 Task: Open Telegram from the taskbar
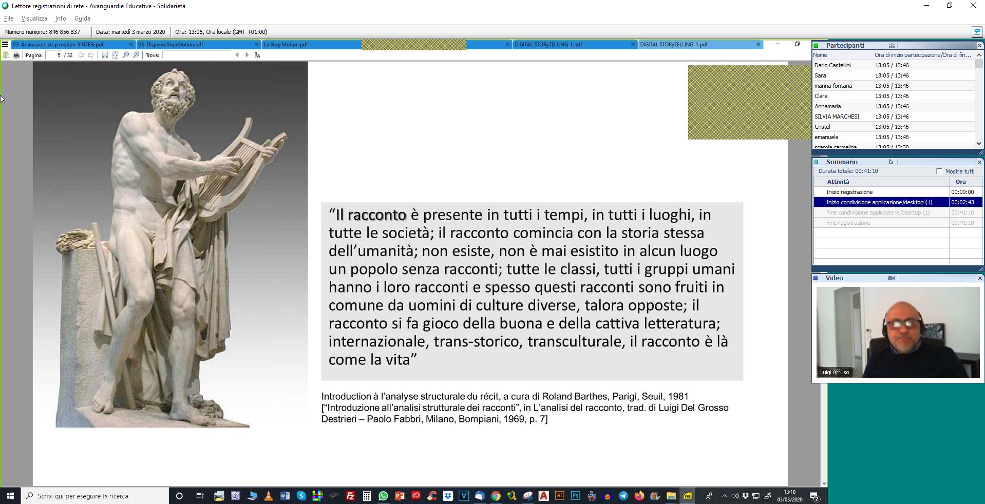(623, 496)
